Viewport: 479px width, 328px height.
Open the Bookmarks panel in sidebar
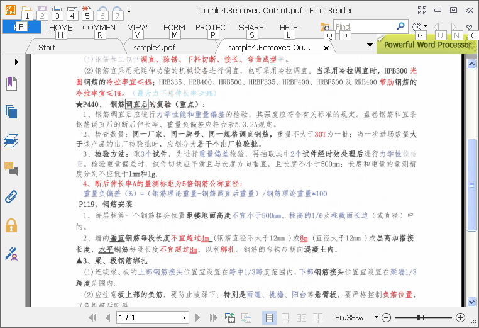point(11,82)
